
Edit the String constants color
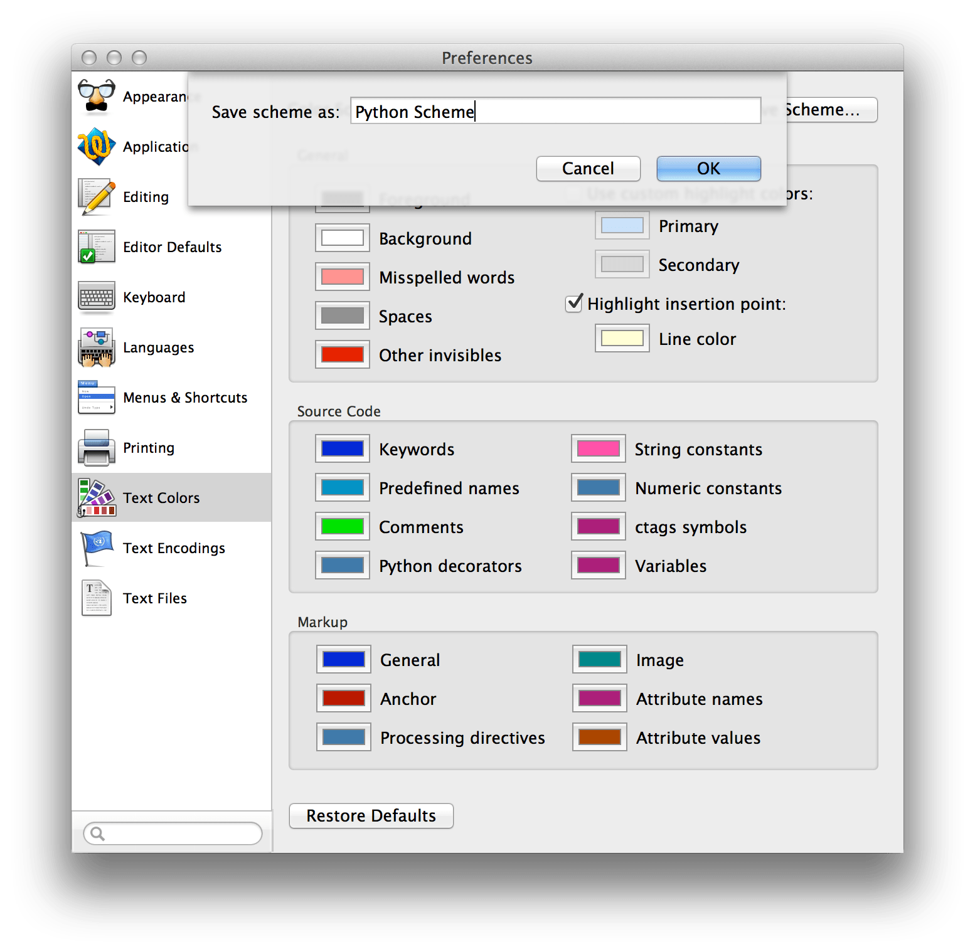[x=598, y=449]
